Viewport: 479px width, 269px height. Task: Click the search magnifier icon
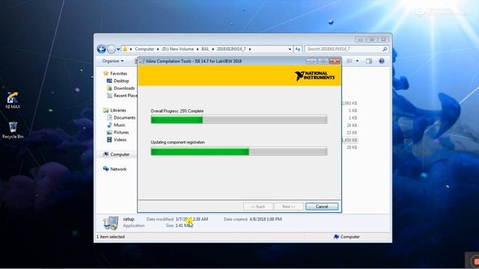385,49
